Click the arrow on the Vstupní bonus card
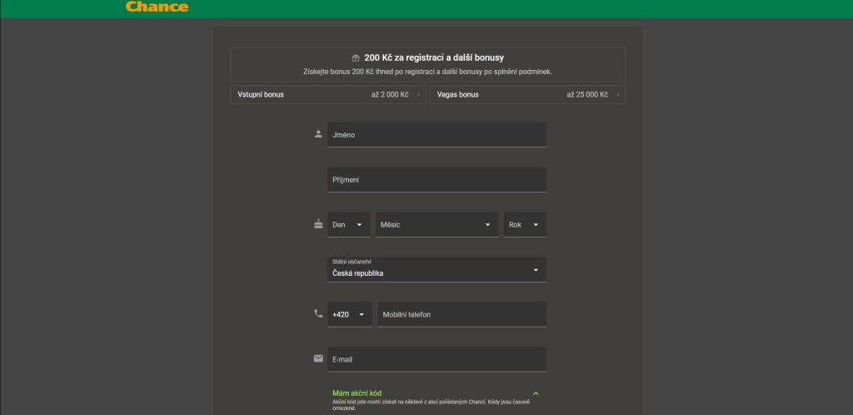 pos(418,95)
